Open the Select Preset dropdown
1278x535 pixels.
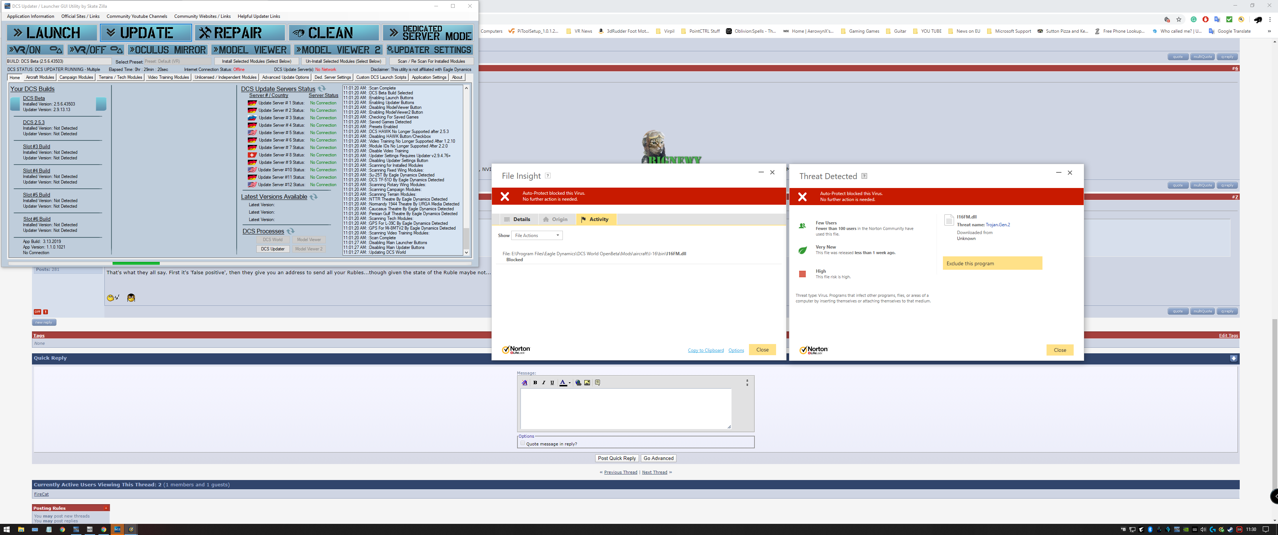point(177,62)
